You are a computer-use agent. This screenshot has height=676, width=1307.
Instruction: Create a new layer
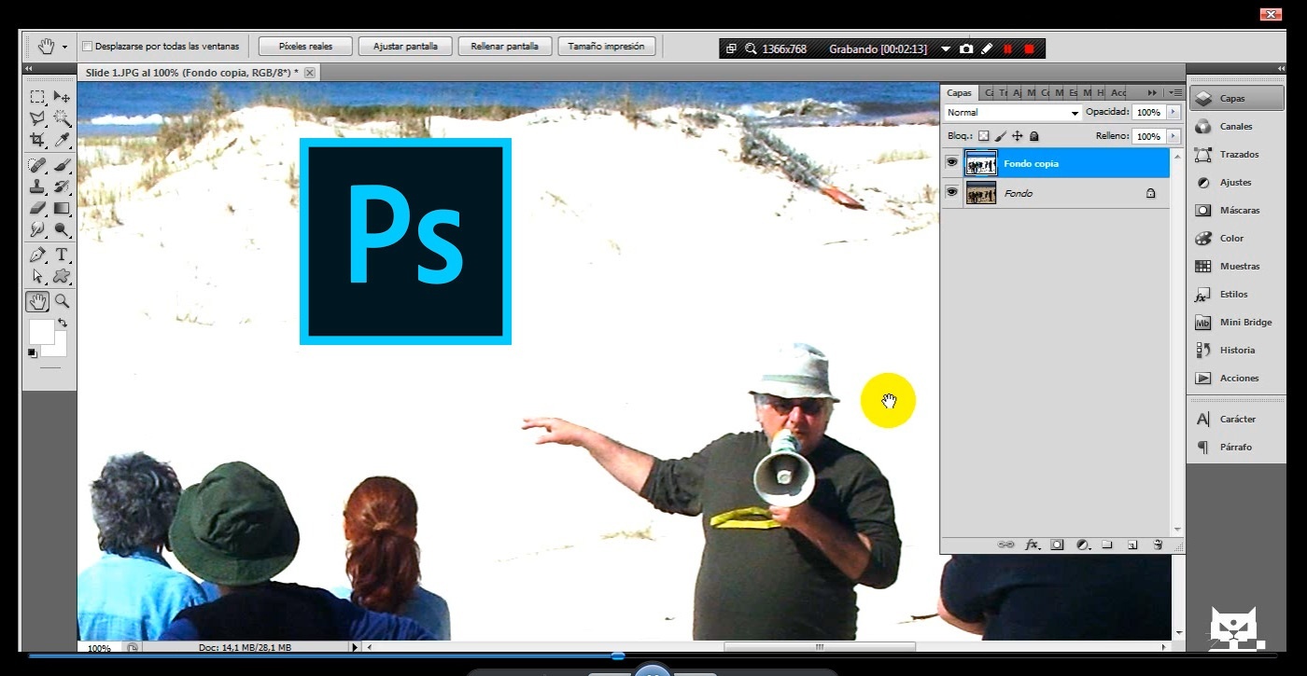click(x=1131, y=545)
